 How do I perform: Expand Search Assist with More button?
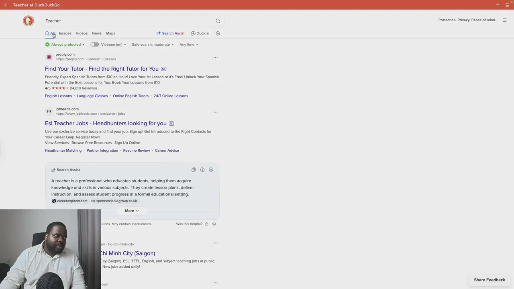click(x=132, y=211)
